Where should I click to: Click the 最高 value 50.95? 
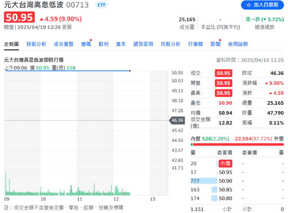click(224, 93)
